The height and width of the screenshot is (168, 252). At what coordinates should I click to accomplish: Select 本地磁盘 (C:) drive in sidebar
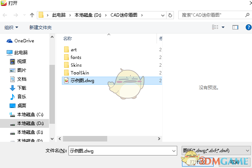[30, 115]
